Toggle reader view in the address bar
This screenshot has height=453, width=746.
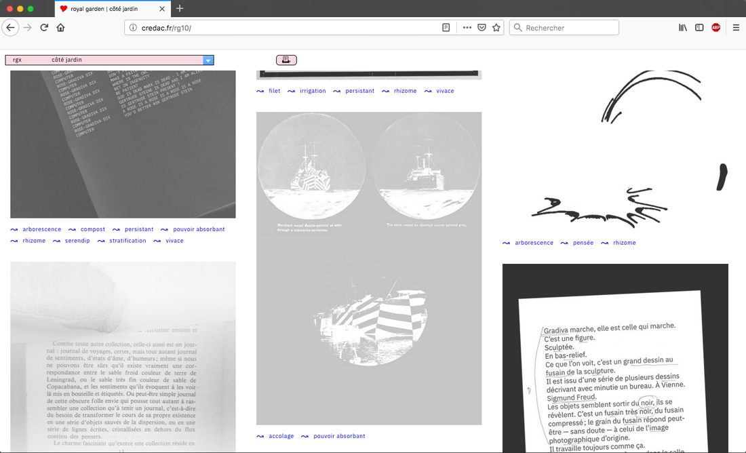(446, 28)
